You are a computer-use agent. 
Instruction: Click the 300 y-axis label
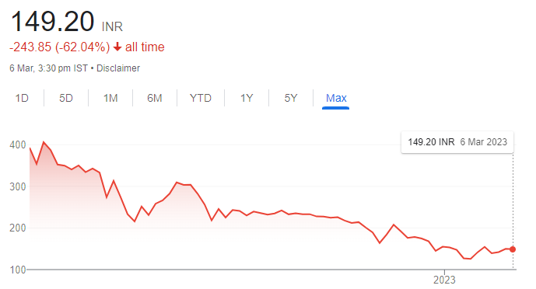pyautogui.click(x=18, y=187)
